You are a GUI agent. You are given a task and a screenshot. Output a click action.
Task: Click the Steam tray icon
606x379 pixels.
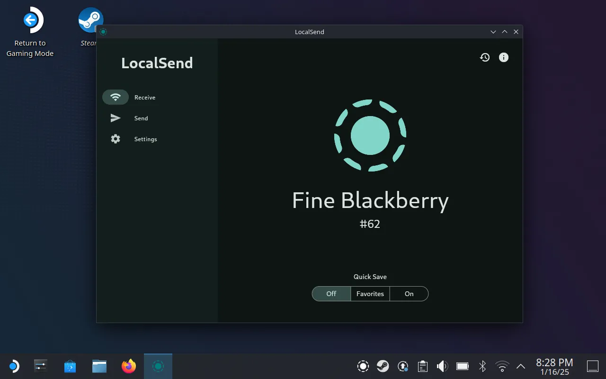point(383,366)
